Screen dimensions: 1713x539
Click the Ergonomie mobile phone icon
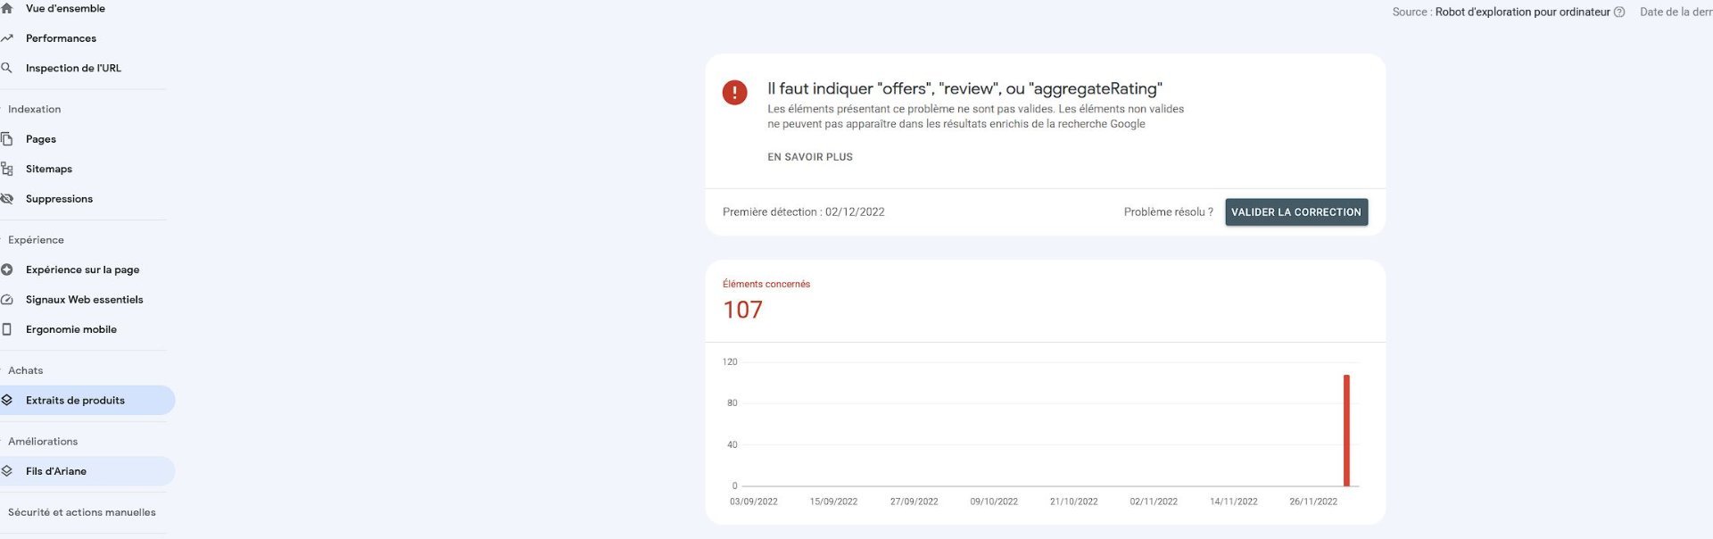pyautogui.click(x=7, y=329)
